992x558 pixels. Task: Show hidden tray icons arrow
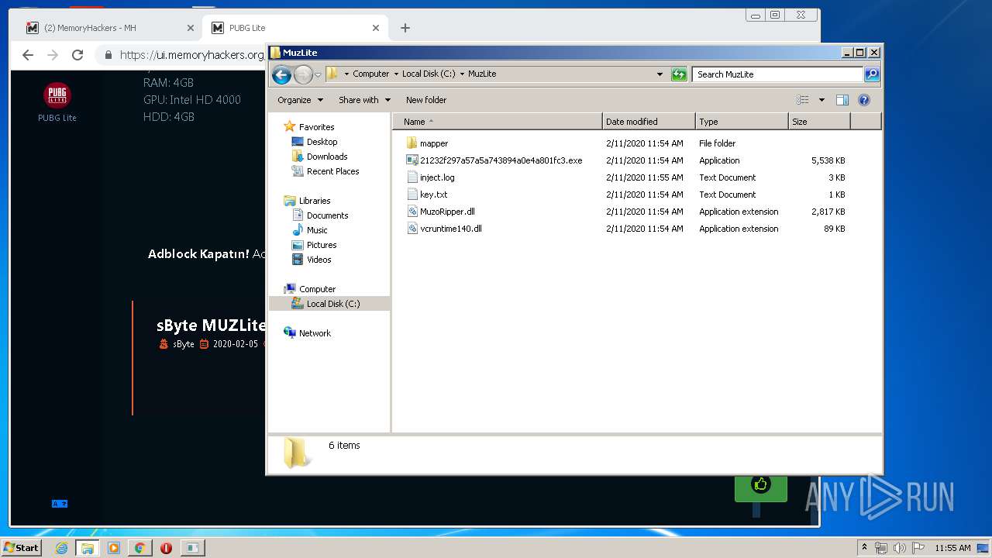(x=865, y=547)
